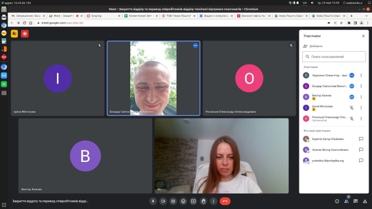Viewport: 372px width, 209px height.
Task: Close the Graylog tab
Action: pos(119,16)
